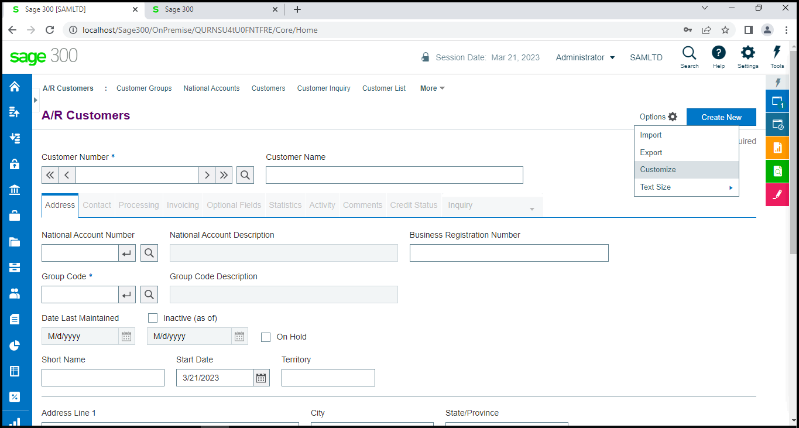This screenshot has width=799, height=428.
Task: Open a new Chrome tab
Action: [297, 9]
